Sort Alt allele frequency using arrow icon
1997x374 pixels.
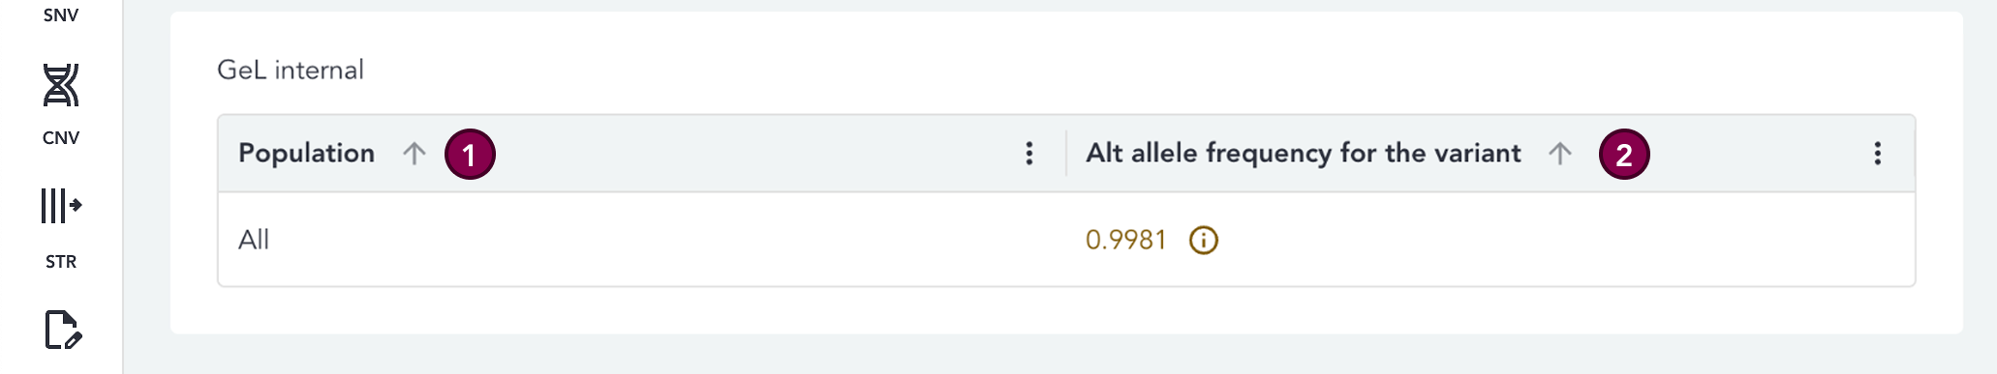1559,153
